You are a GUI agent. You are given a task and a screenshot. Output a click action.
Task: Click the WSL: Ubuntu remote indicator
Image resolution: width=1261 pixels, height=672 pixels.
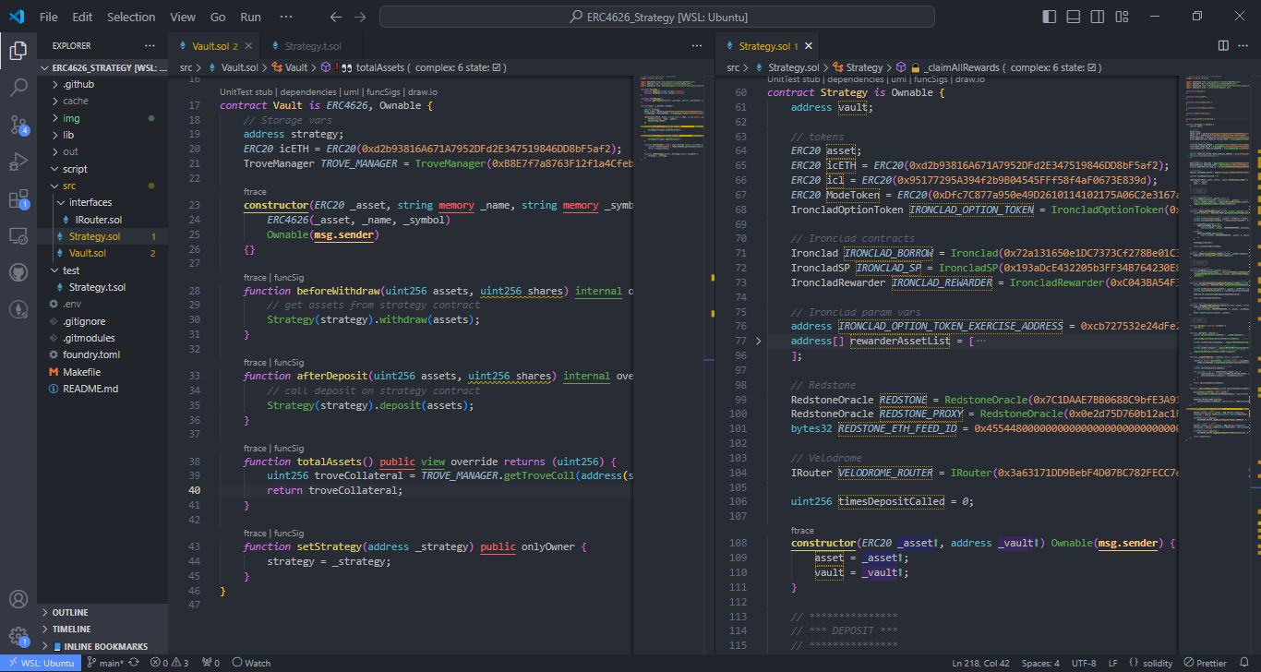pos(41,663)
